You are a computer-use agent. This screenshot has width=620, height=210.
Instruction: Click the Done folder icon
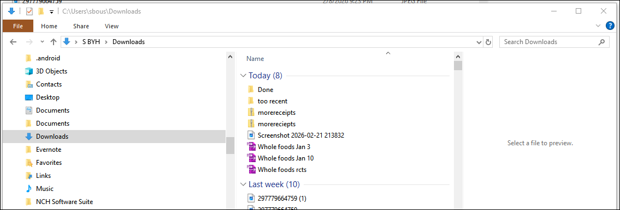click(x=251, y=90)
